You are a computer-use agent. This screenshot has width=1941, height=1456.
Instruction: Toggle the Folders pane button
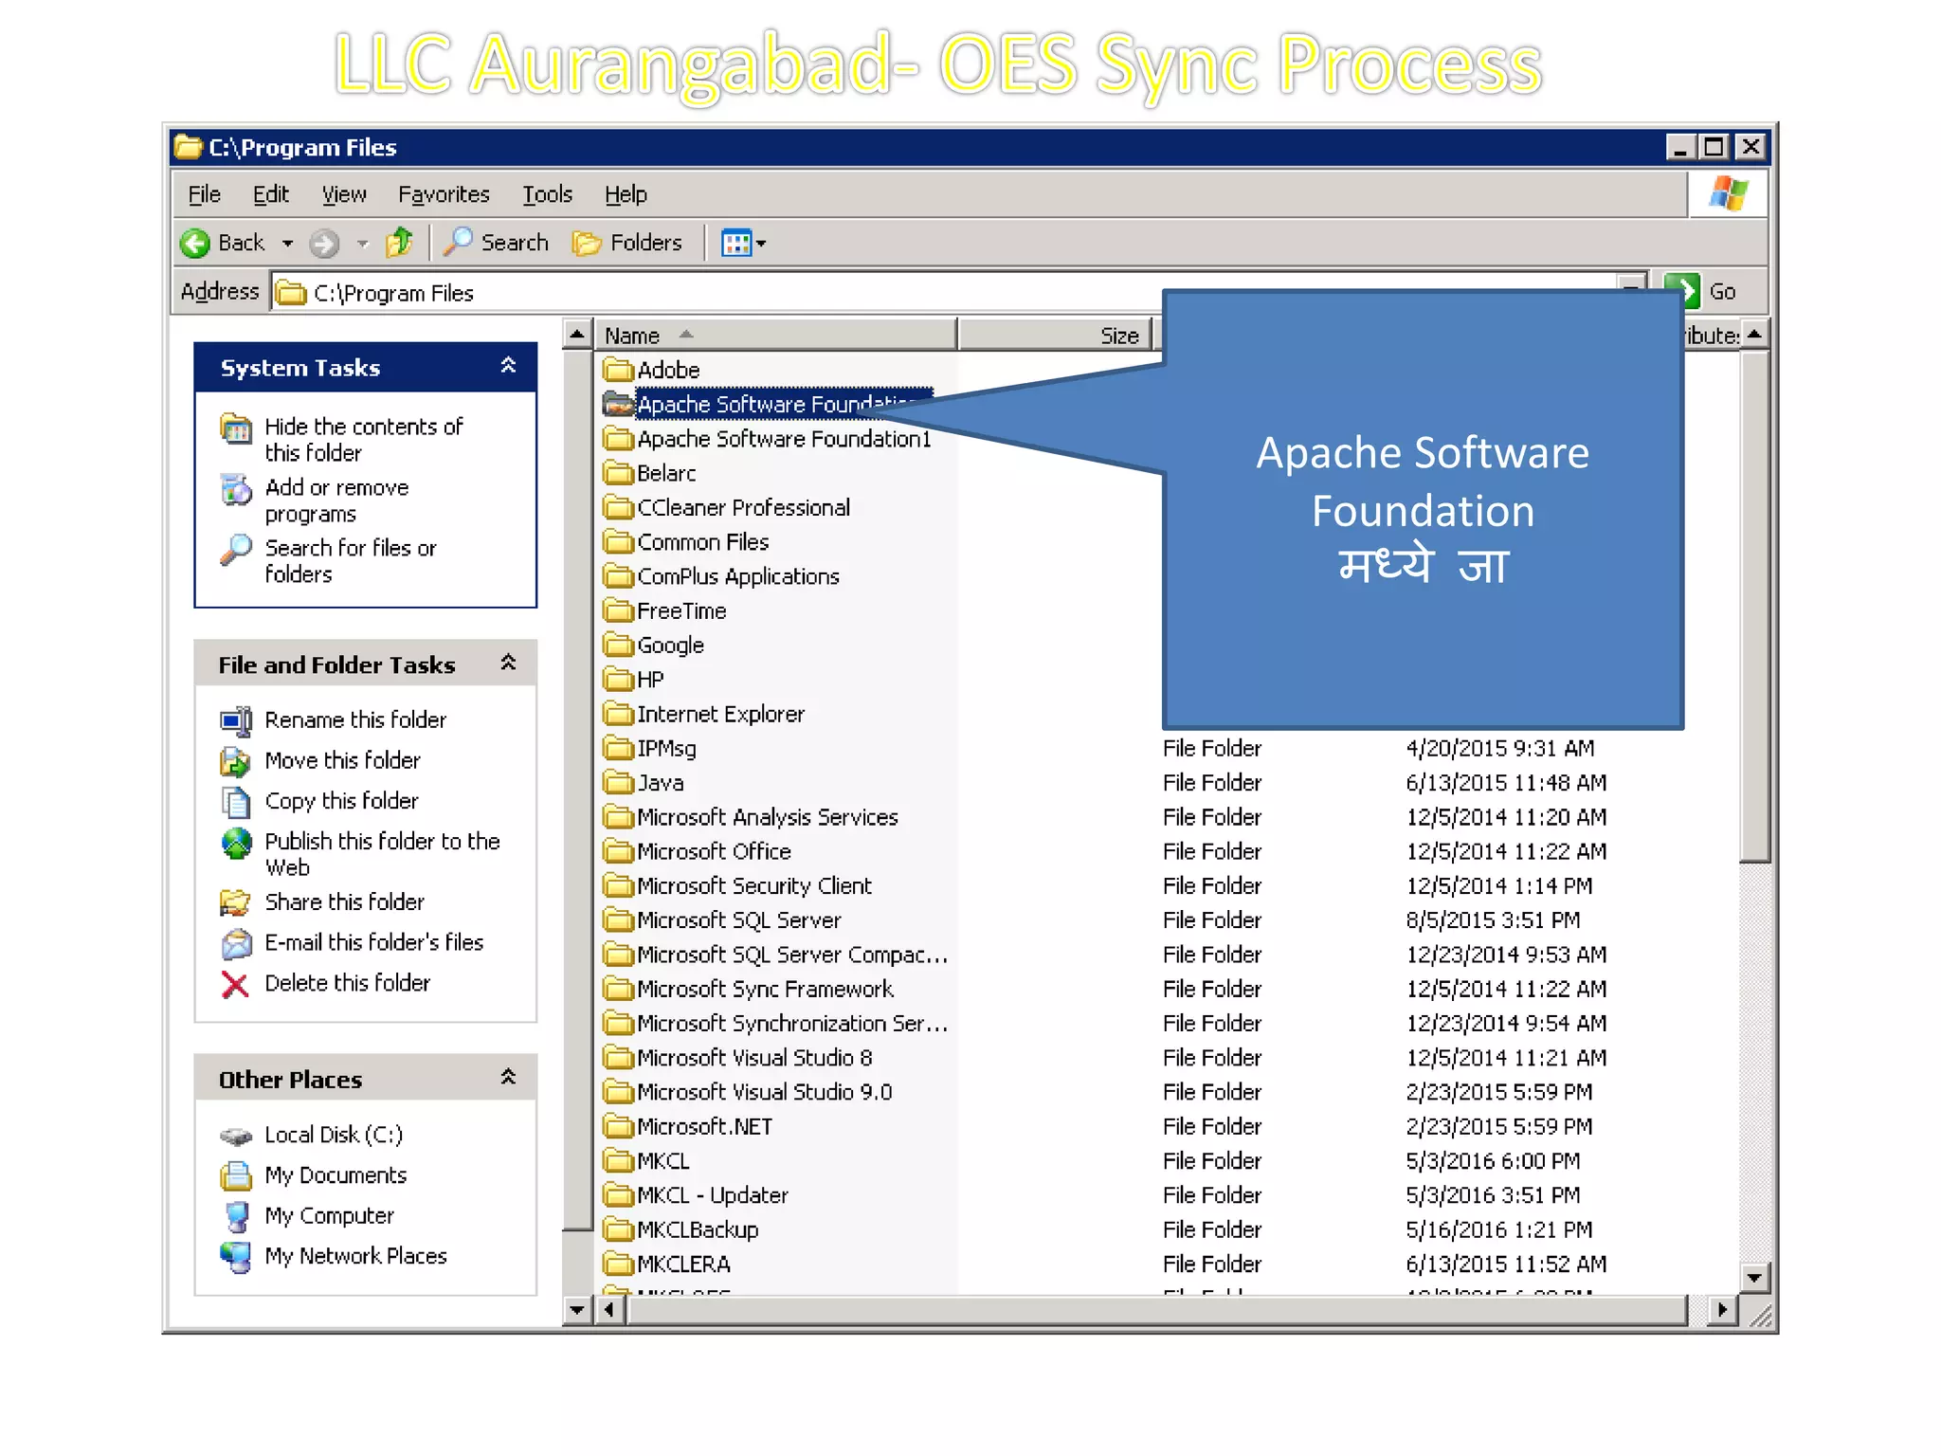pyautogui.click(x=627, y=243)
